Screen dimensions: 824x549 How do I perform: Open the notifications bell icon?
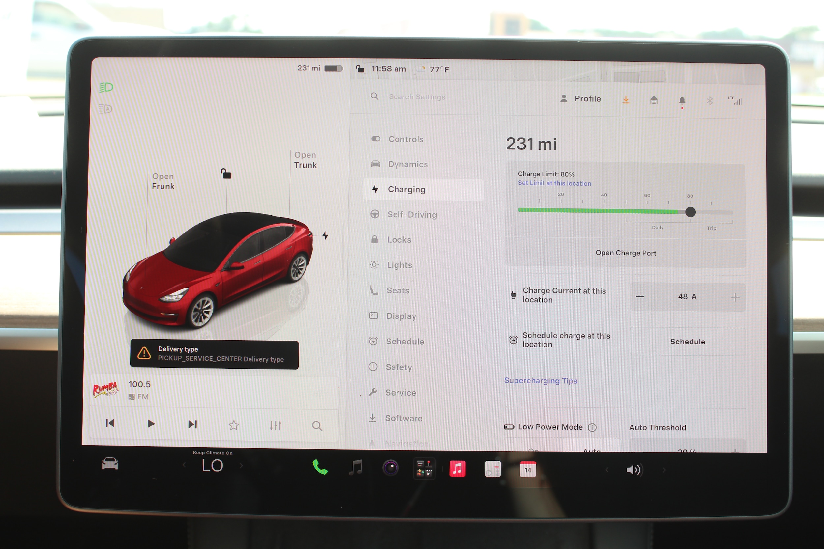[682, 101]
